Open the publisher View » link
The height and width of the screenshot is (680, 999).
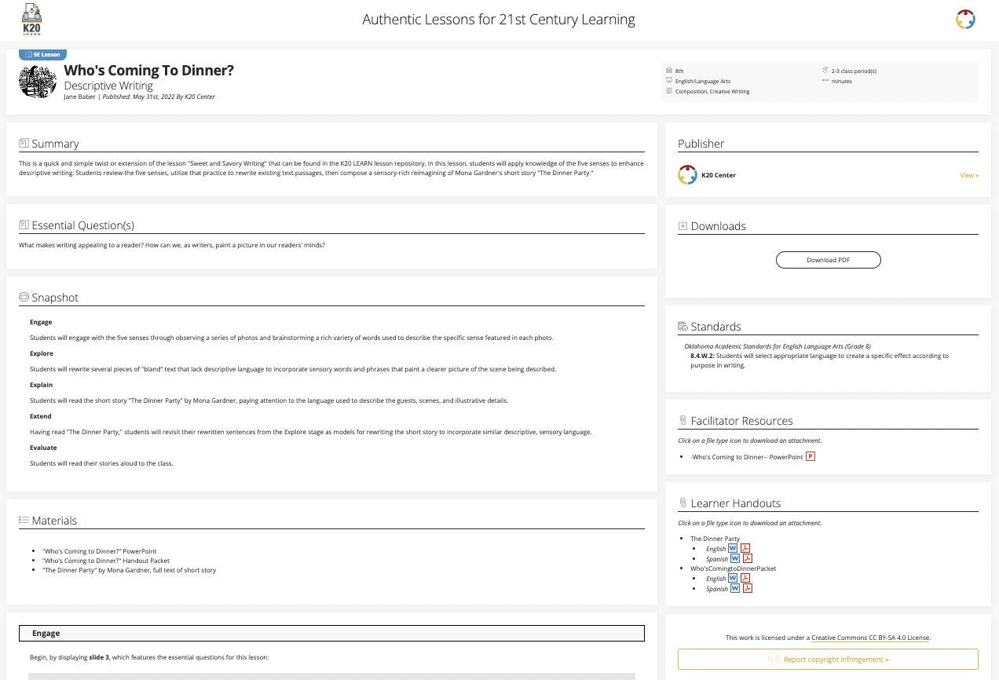[x=968, y=175]
